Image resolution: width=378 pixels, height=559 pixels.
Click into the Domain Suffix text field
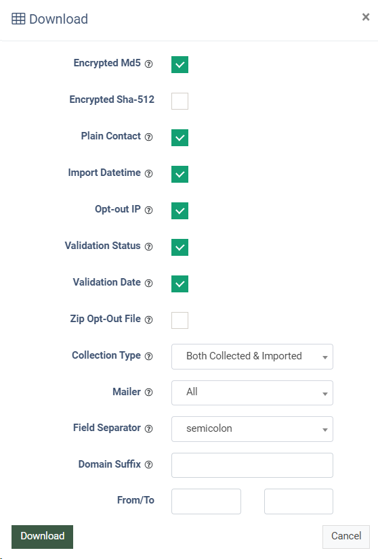click(252, 465)
